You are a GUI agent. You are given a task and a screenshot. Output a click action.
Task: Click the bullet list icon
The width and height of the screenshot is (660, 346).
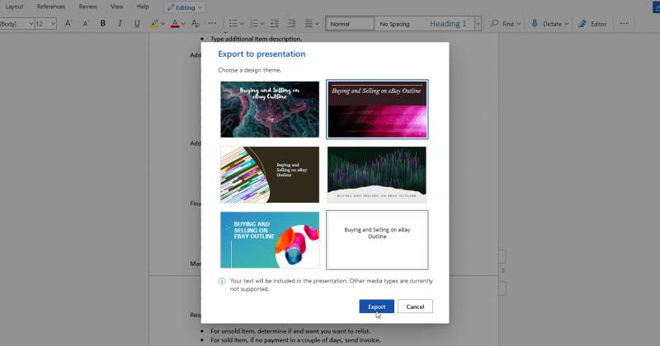tap(233, 24)
